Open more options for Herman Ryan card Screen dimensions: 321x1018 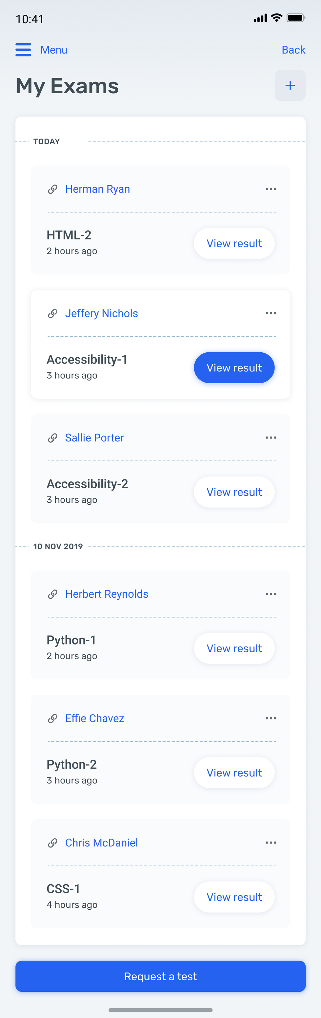pos(271,189)
